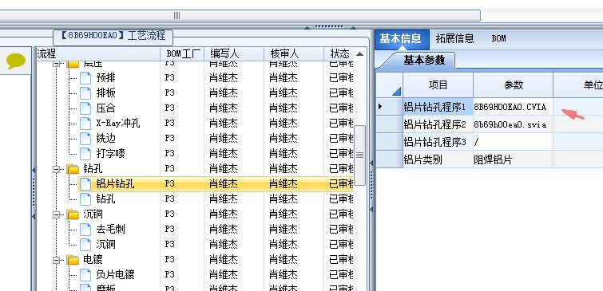Click the 项目 column header
This screenshot has width=603, height=291.
point(438,85)
